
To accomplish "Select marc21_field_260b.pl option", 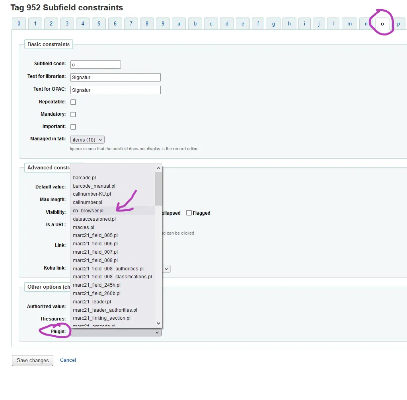I will coord(113,293).
